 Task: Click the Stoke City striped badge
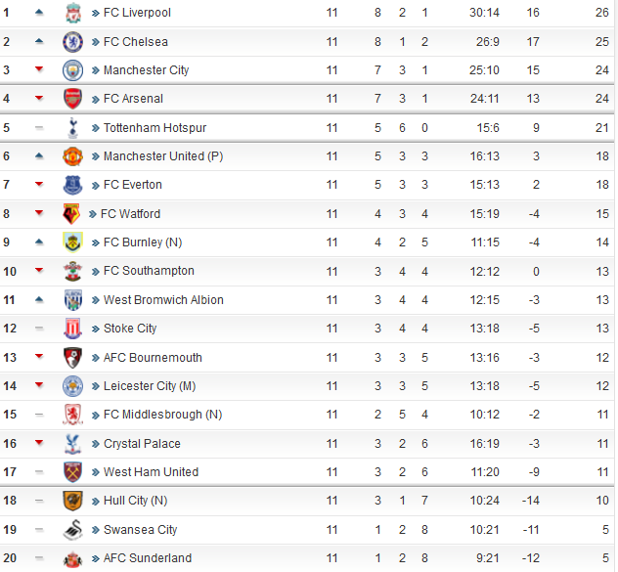[73, 329]
